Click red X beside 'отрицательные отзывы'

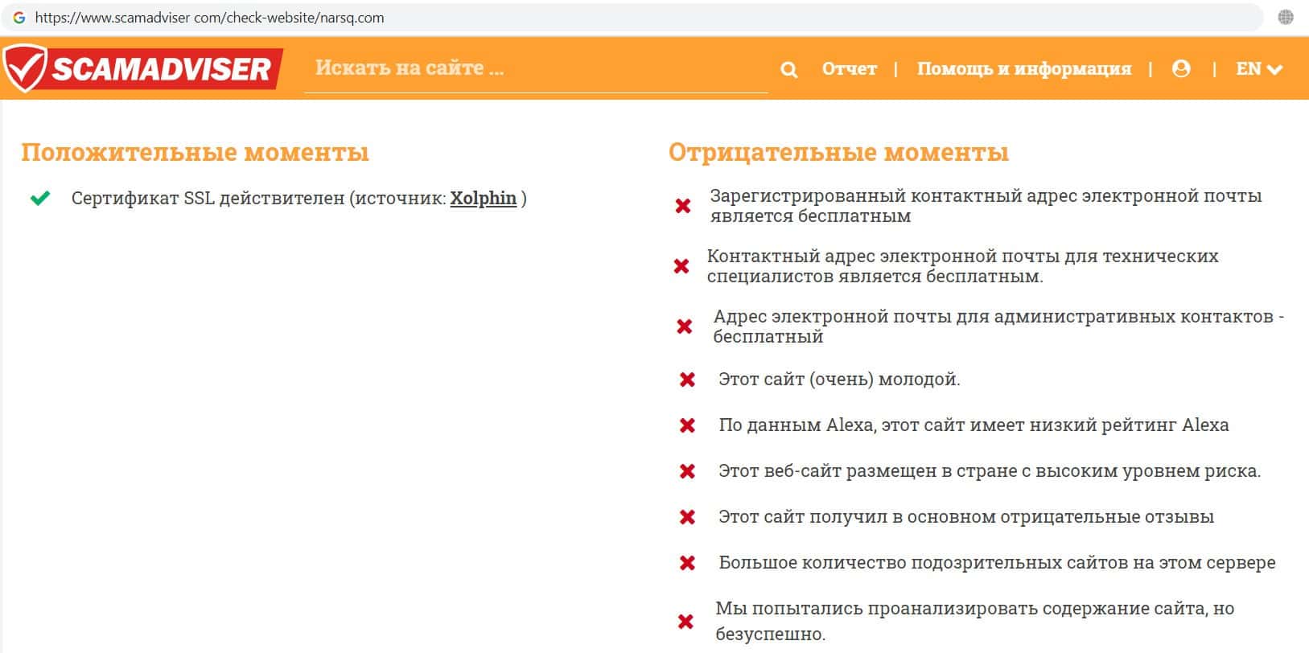[x=687, y=517]
